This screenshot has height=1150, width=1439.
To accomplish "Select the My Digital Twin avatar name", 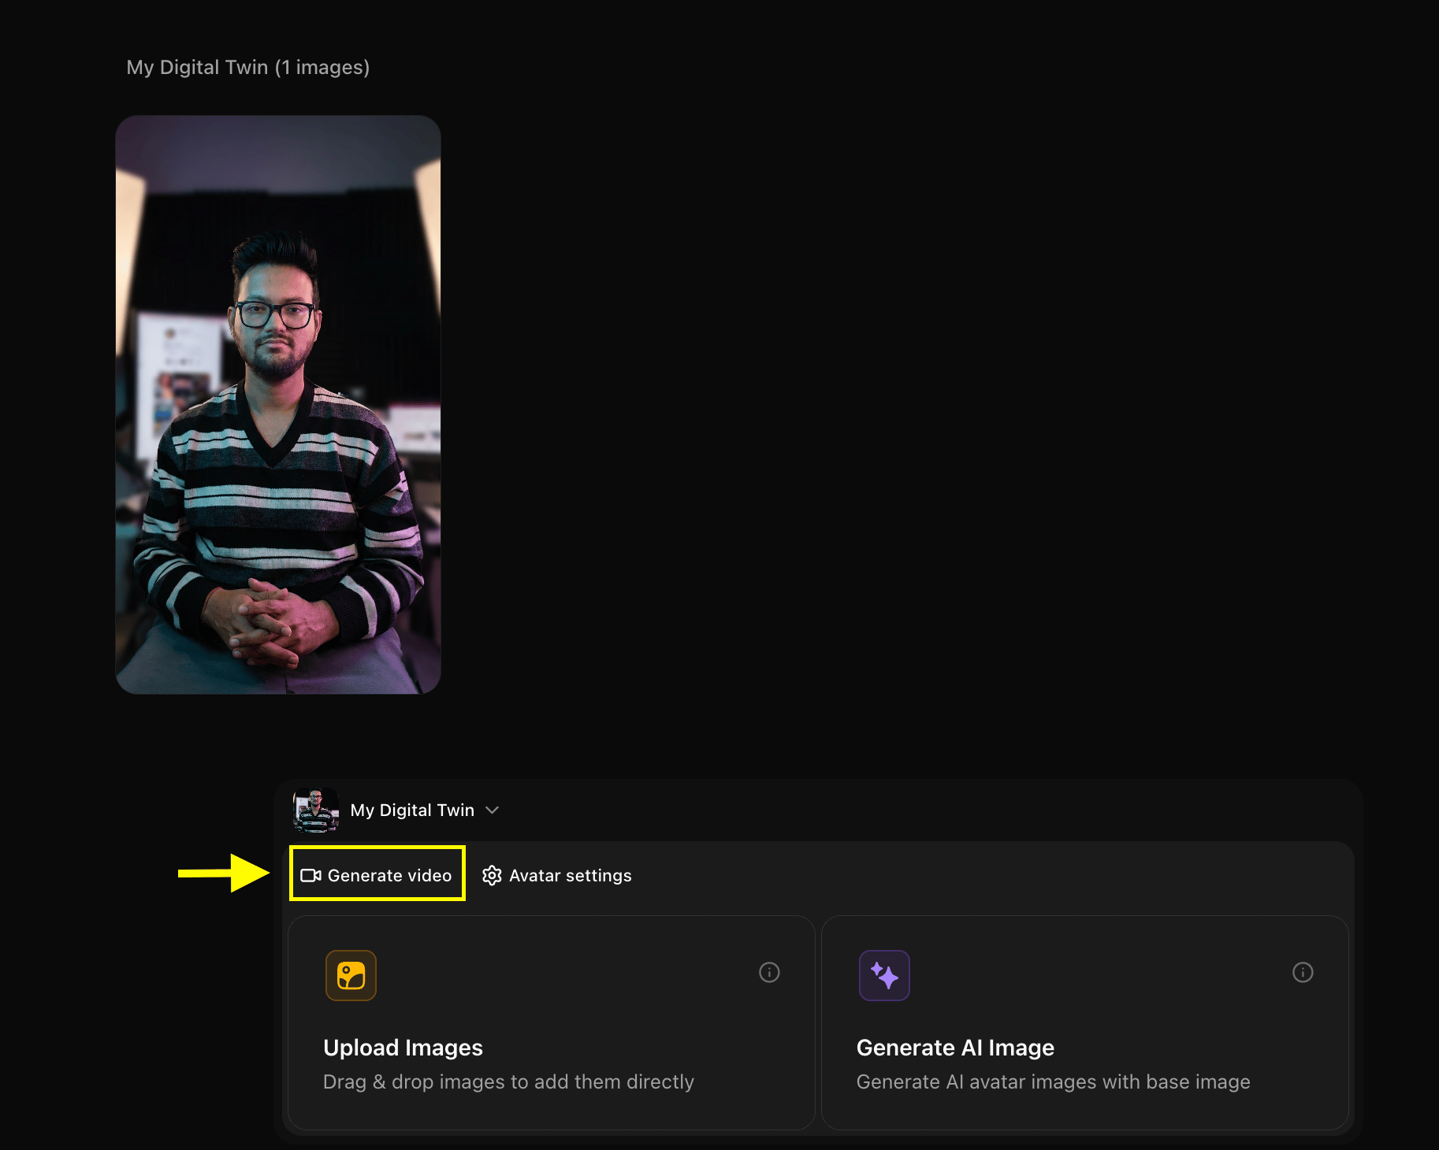I will coord(412,811).
